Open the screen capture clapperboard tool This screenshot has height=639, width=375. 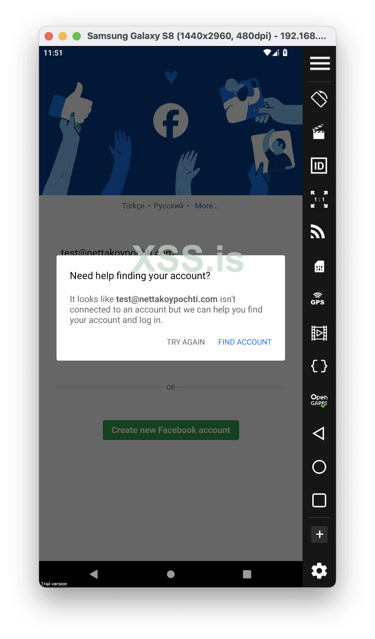pyautogui.click(x=319, y=132)
